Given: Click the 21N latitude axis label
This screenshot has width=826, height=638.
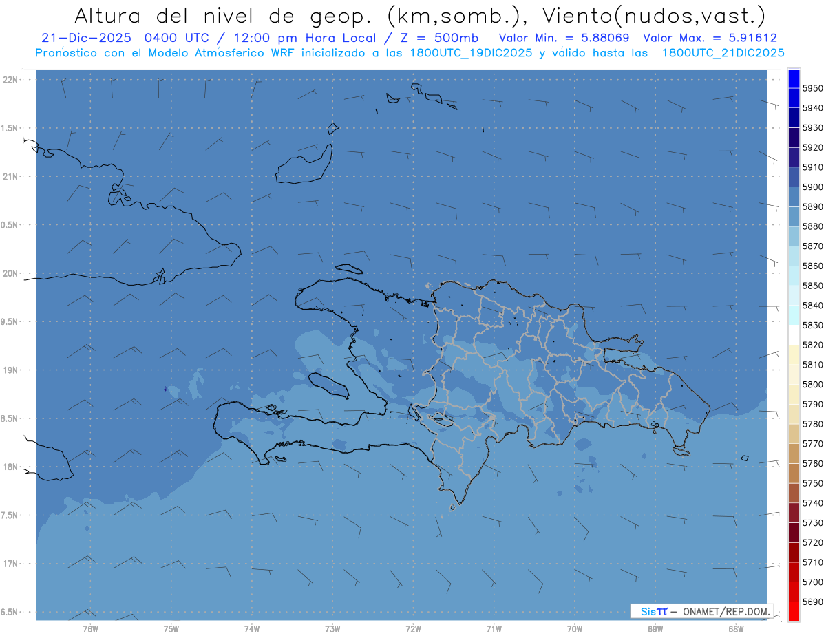Looking at the screenshot, I should click(x=10, y=176).
